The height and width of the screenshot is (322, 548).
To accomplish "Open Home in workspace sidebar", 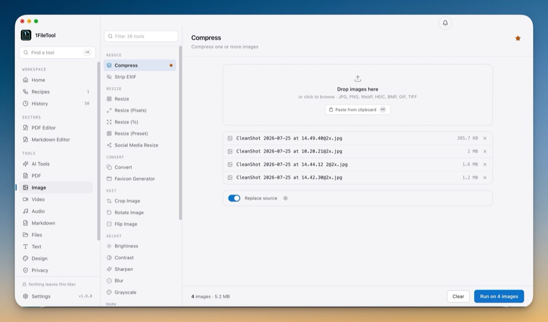I will (x=56, y=80).
